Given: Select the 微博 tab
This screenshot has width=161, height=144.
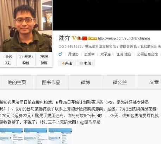Looking at the screenshot, I should click(x=85, y=82).
